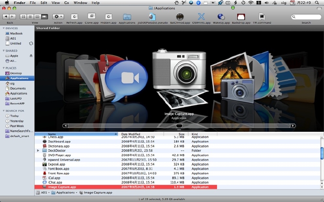Click A01 in the path bar
Screen dimensions: 324x202
[42, 193]
